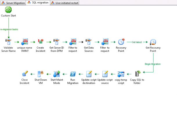The width and height of the screenshot is (177, 116).
Task: Click the Get latest link label
Action: [137, 42]
